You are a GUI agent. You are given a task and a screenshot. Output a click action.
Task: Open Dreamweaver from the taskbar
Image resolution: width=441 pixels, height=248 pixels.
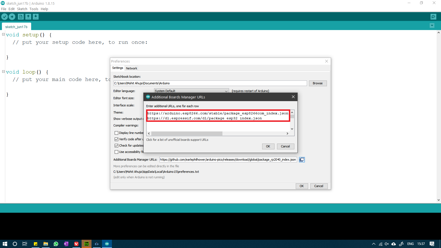(87, 244)
